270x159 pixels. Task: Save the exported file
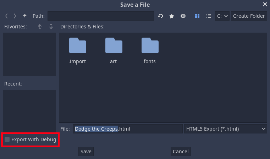[x=86, y=152]
